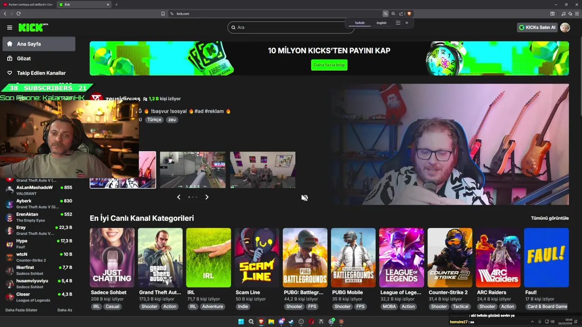The height and width of the screenshot is (327, 582).
Task: Click the translate icon in the address bar
Action: (386, 14)
